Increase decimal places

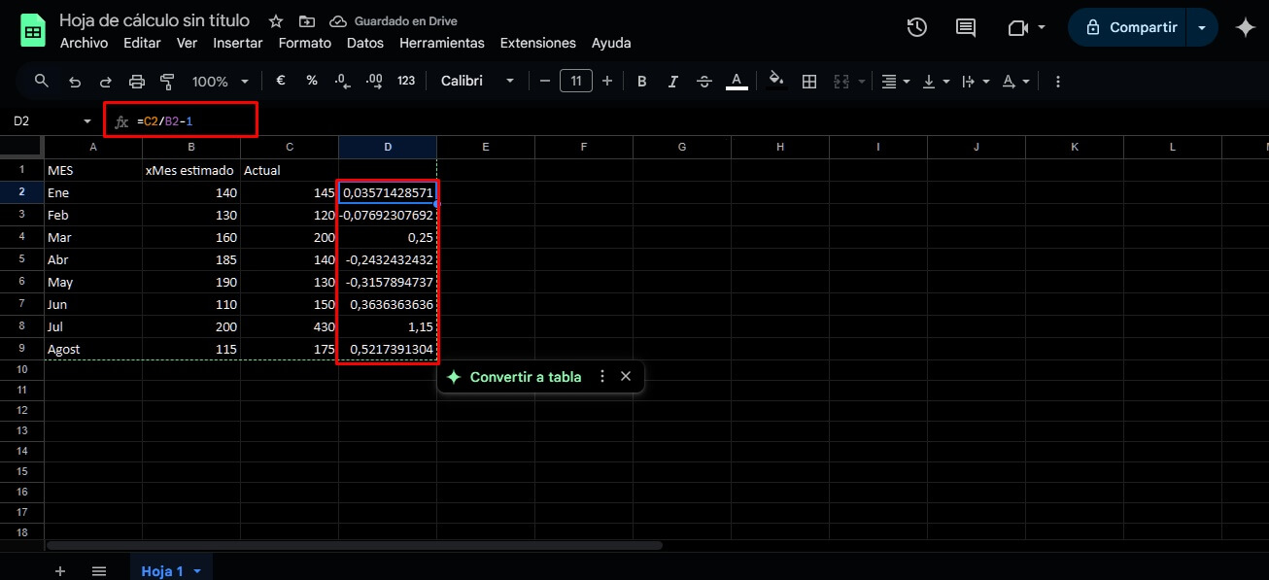click(374, 82)
